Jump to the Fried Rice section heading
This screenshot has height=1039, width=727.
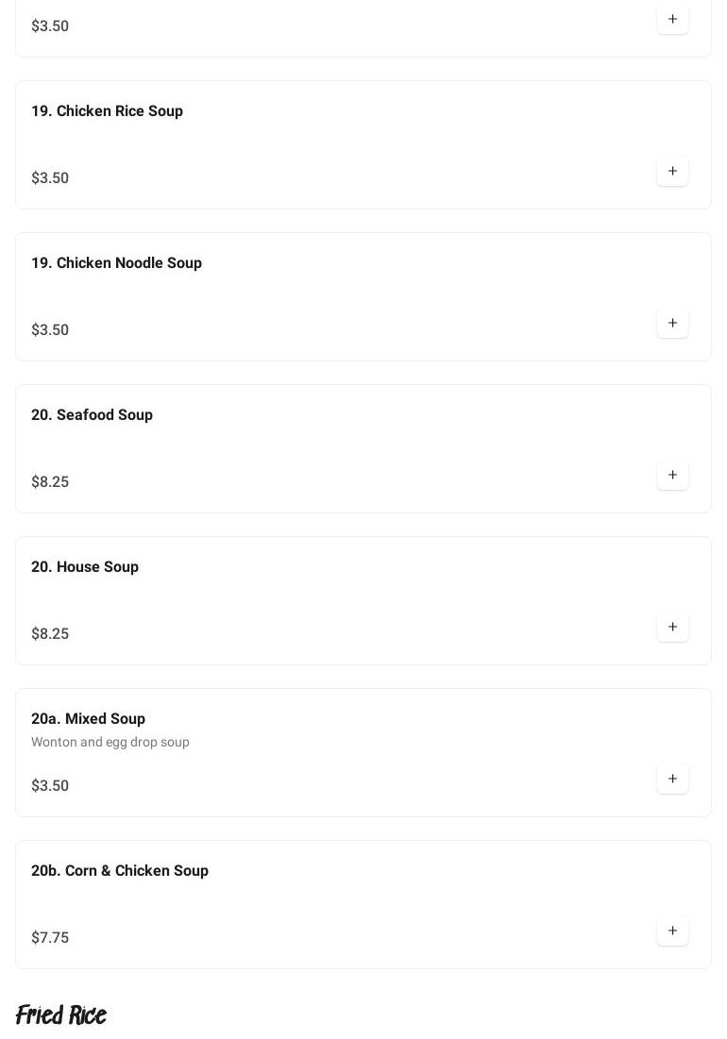coord(61,1015)
